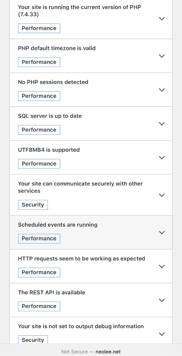This screenshot has width=182, height=356.
Task: Expand No PHP sessions detected chevron
Action: click(162, 90)
